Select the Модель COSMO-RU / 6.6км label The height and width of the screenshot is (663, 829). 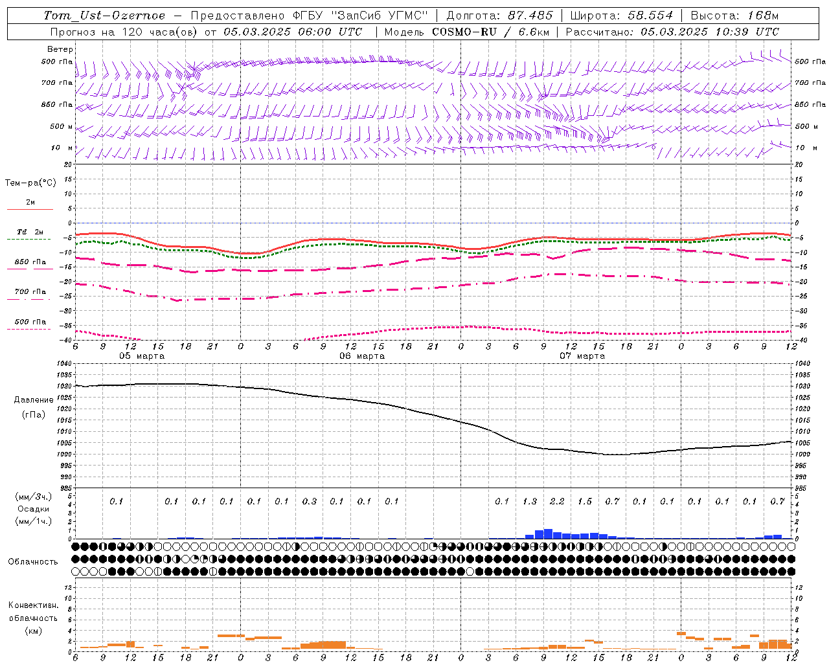pyautogui.click(x=467, y=32)
